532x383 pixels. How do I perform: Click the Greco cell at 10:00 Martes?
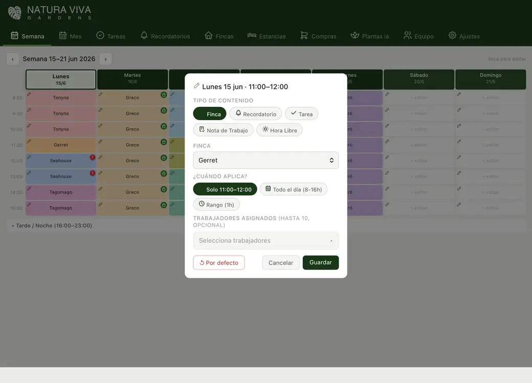132,129
